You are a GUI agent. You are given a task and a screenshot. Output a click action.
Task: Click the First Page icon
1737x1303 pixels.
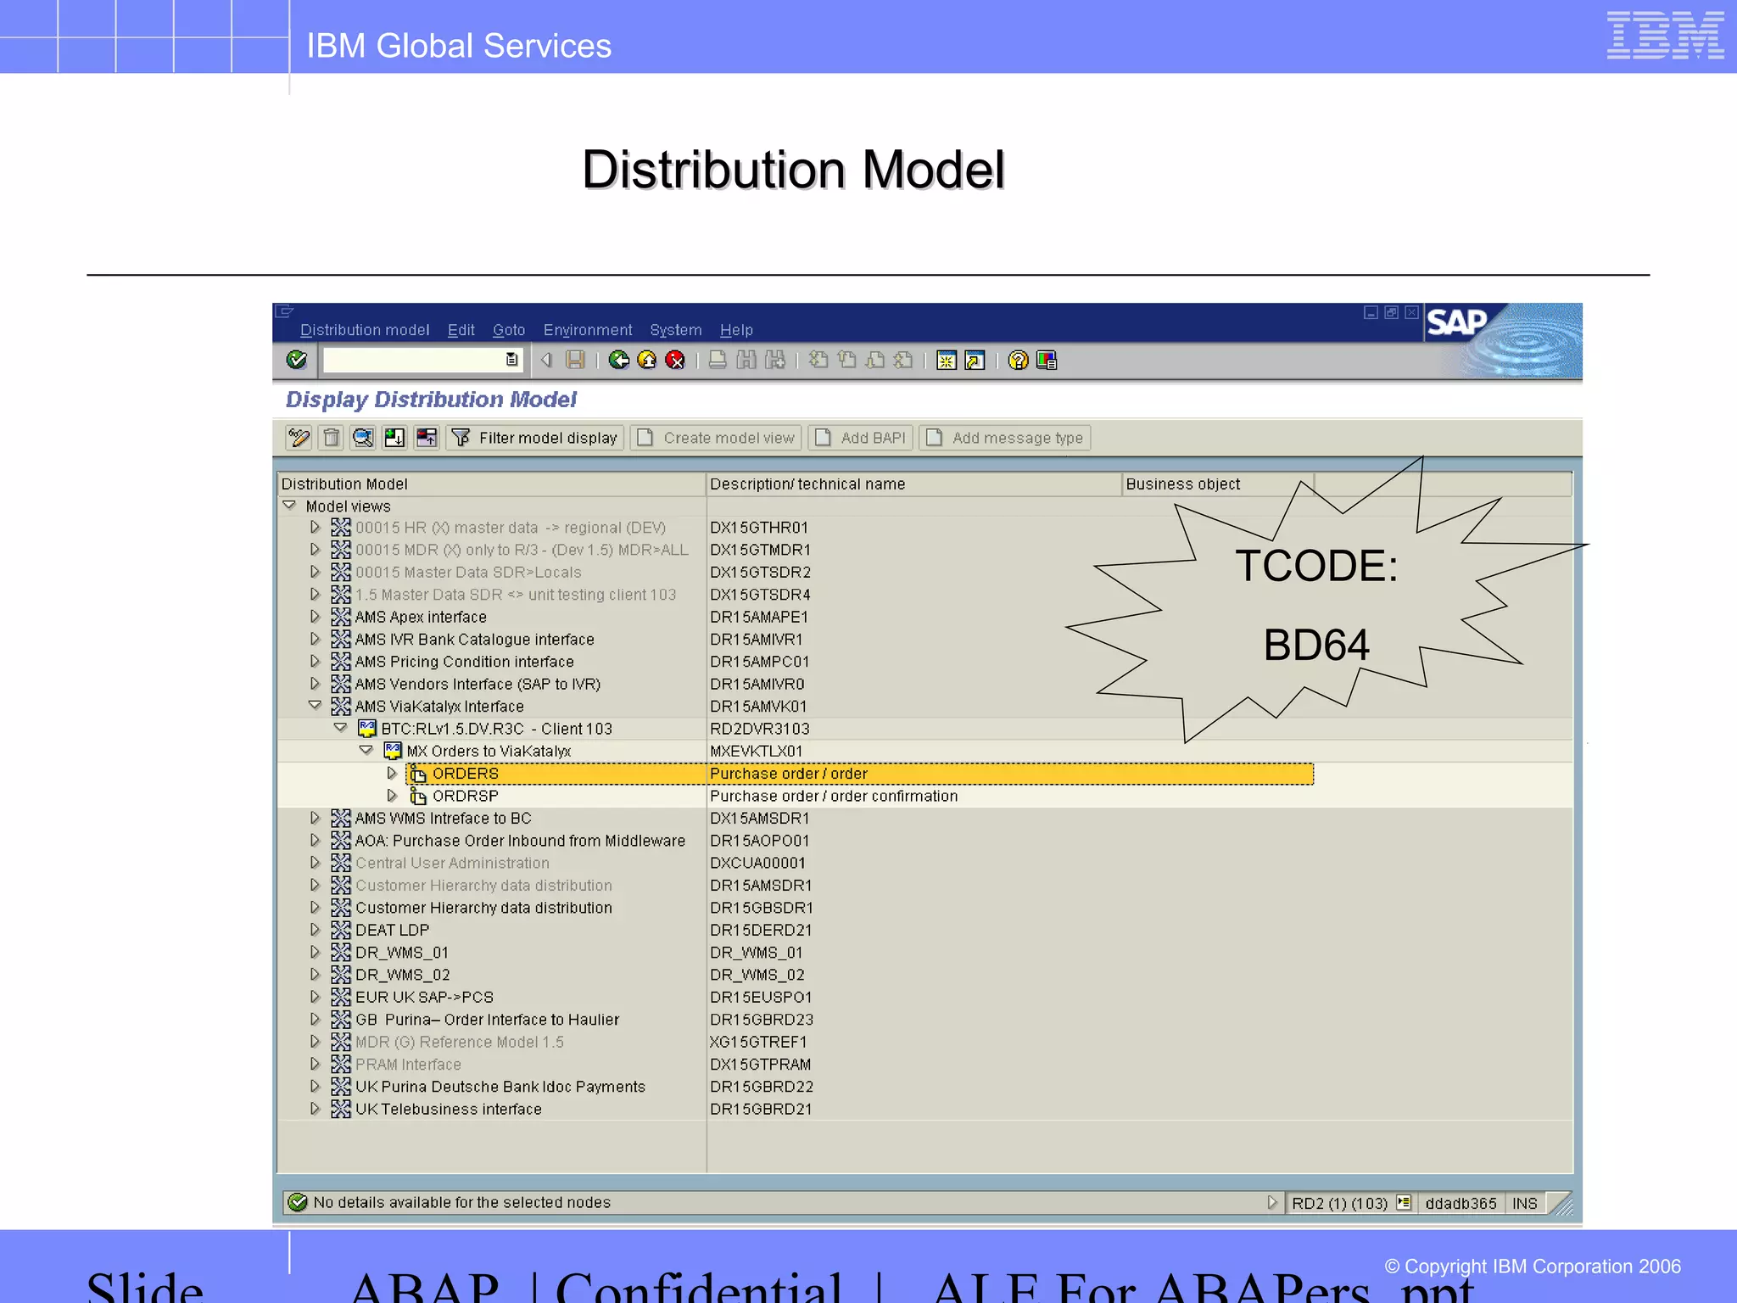pos(818,361)
